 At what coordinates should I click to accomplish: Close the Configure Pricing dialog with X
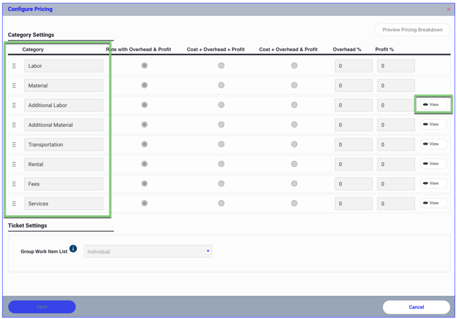click(448, 9)
